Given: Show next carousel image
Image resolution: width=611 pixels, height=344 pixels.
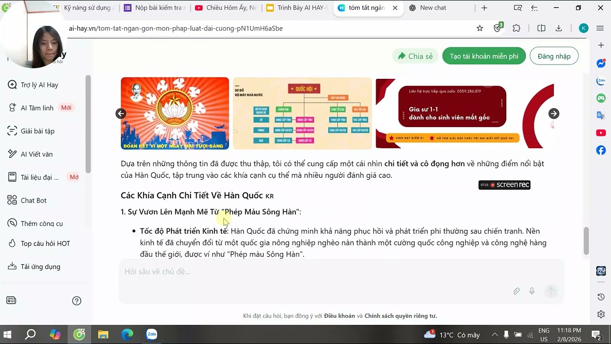Looking at the screenshot, I should point(554,113).
